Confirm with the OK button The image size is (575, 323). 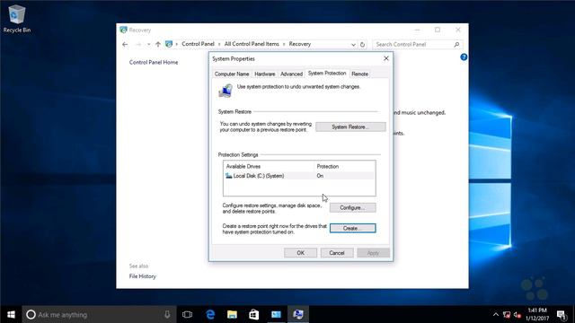coord(300,253)
